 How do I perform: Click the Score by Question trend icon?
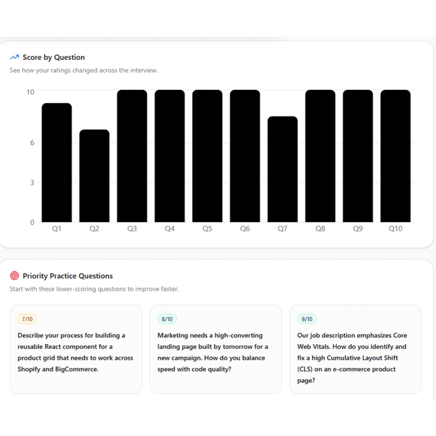click(x=14, y=57)
